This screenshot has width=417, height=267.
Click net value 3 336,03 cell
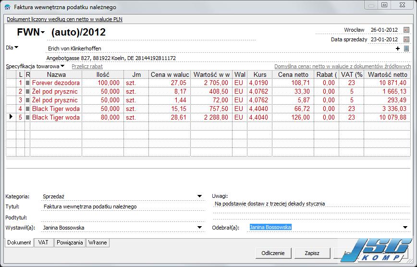pyautogui.click(x=388, y=109)
